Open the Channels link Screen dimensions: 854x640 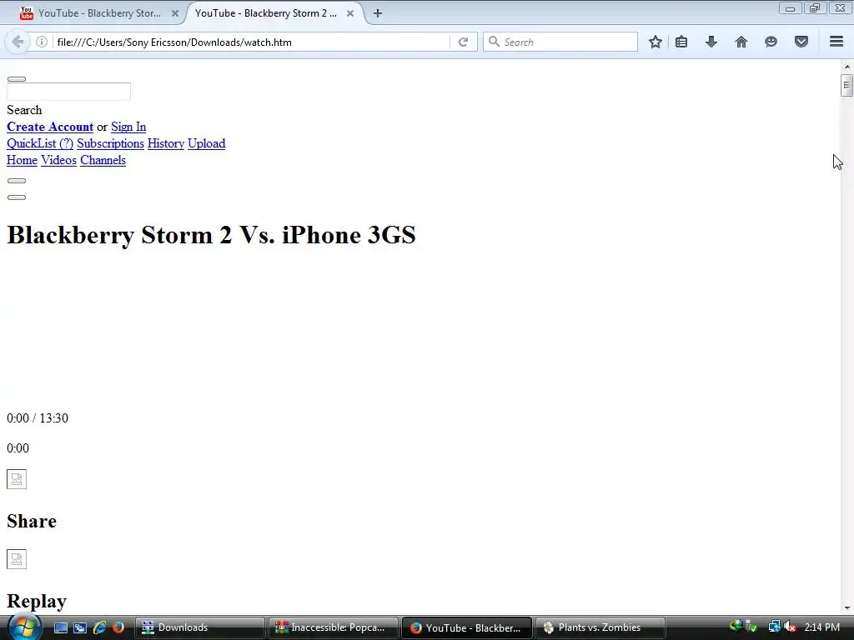click(103, 160)
